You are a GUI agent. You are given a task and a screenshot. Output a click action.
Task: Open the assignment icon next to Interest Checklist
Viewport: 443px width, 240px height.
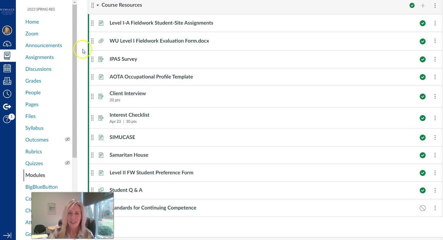[x=101, y=118]
